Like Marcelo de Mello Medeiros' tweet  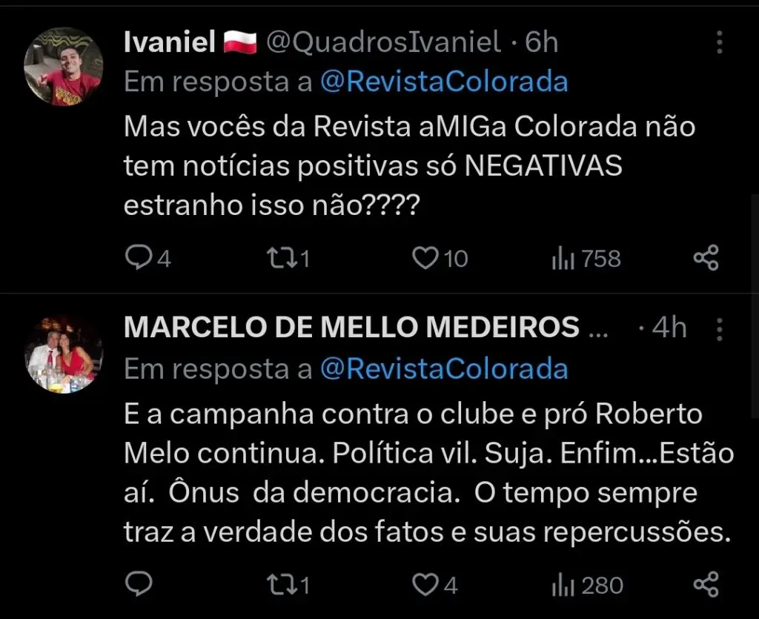point(425,585)
